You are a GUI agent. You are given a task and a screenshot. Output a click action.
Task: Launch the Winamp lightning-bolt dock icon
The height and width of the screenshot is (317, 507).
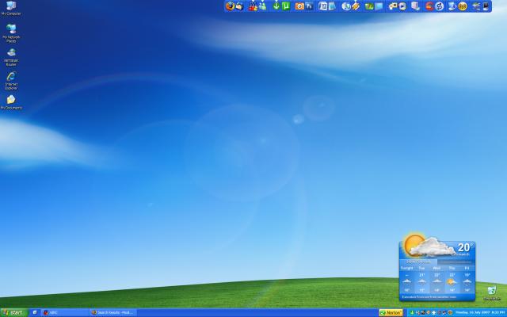(356, 6)
